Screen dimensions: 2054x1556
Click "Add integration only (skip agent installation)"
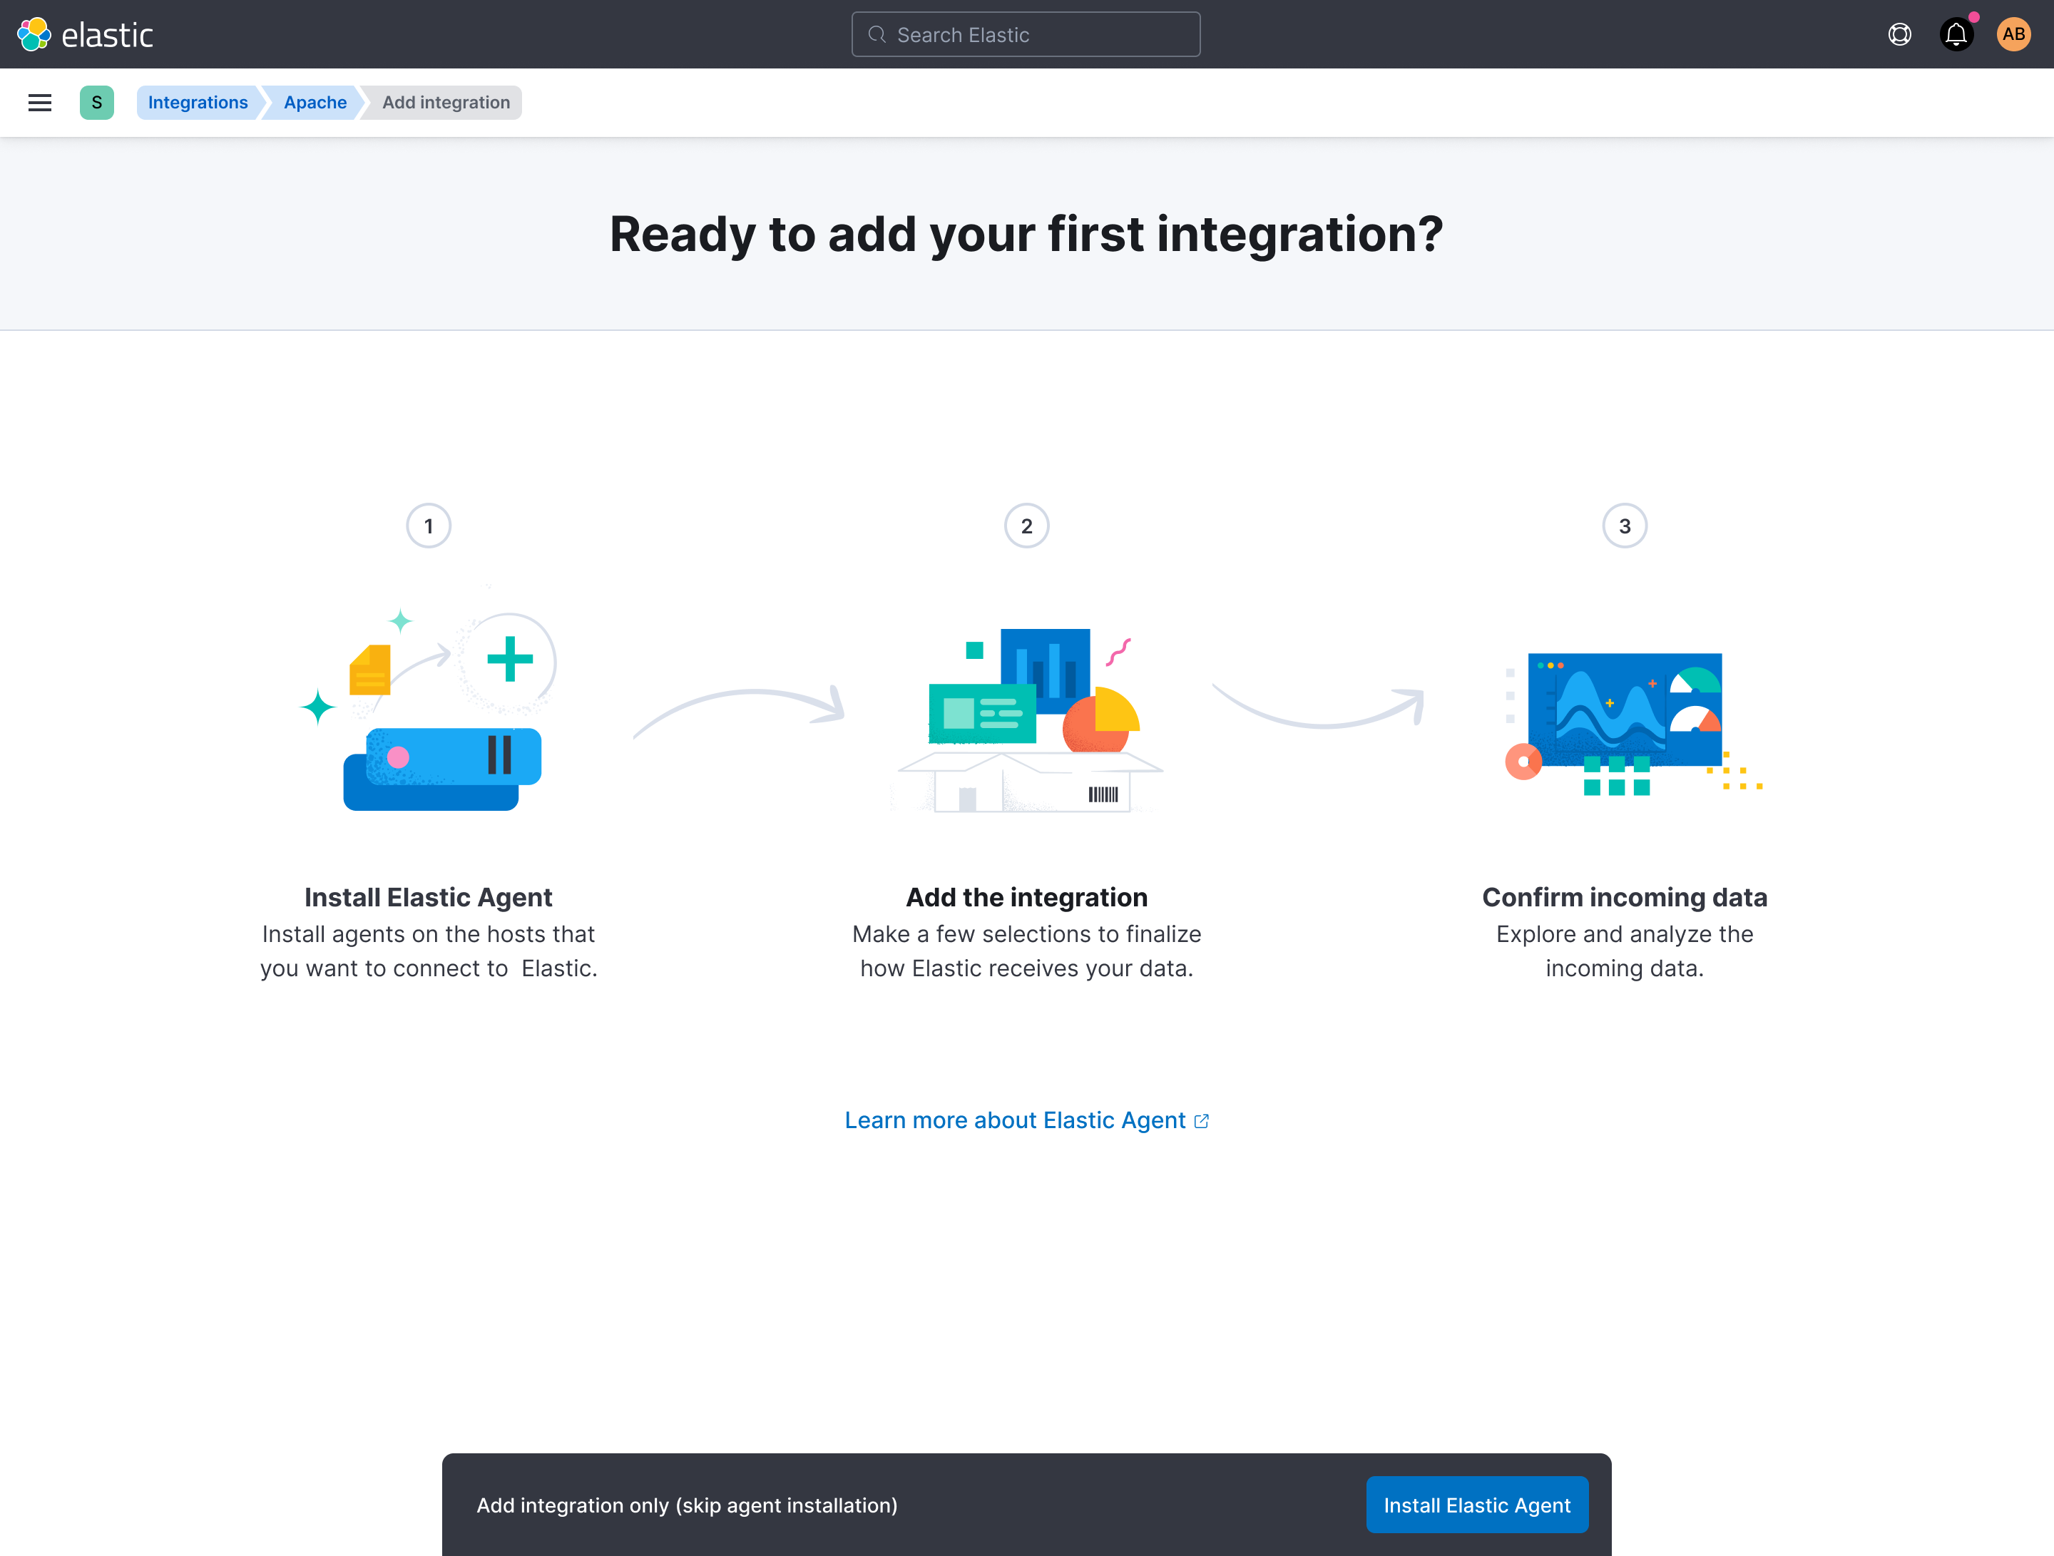[x=687, y=1505]
